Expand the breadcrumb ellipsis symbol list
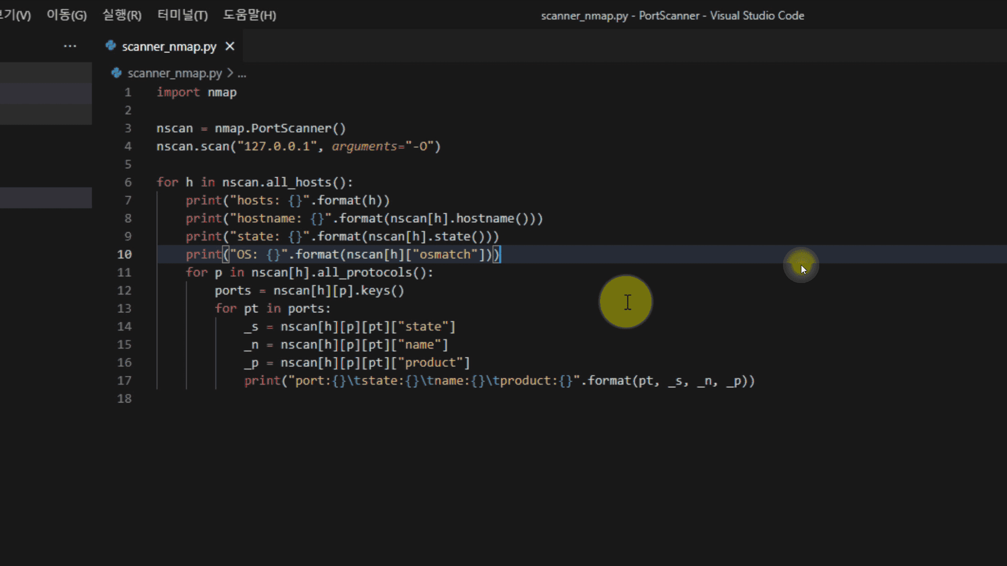This screenshot has width=1007, height=566. [x=242, y=73]
